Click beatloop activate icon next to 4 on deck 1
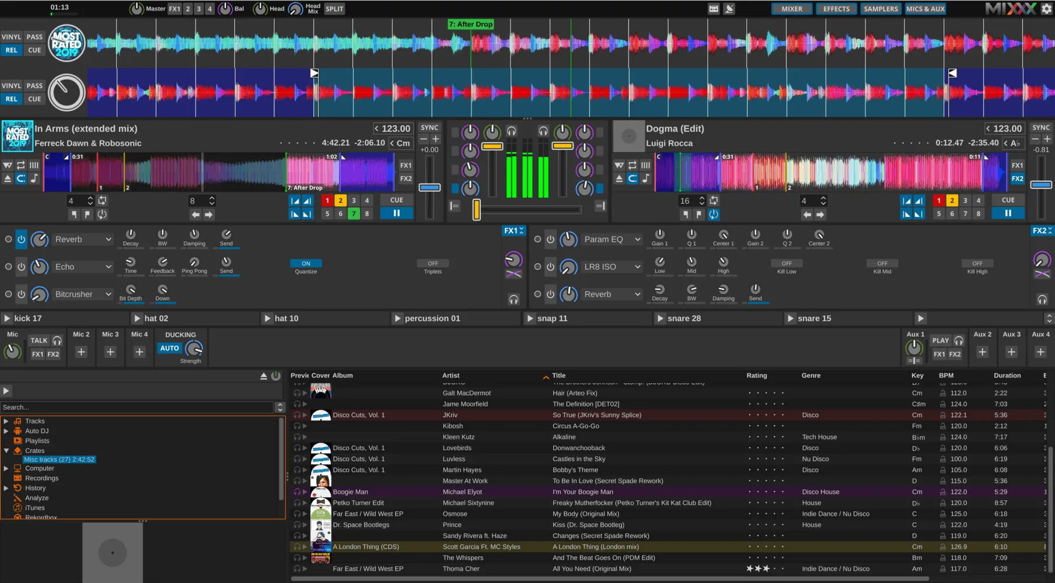The height and width of the screenshot is (583, 1055). point(102,201)
